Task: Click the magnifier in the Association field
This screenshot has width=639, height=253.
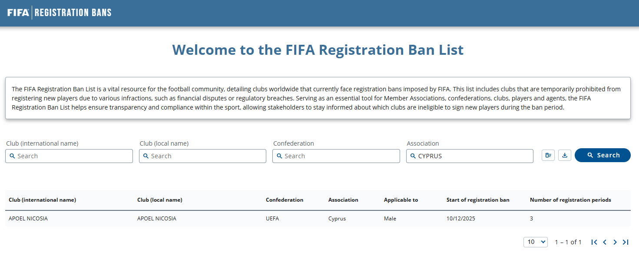Action: click(x=413, y=156)
